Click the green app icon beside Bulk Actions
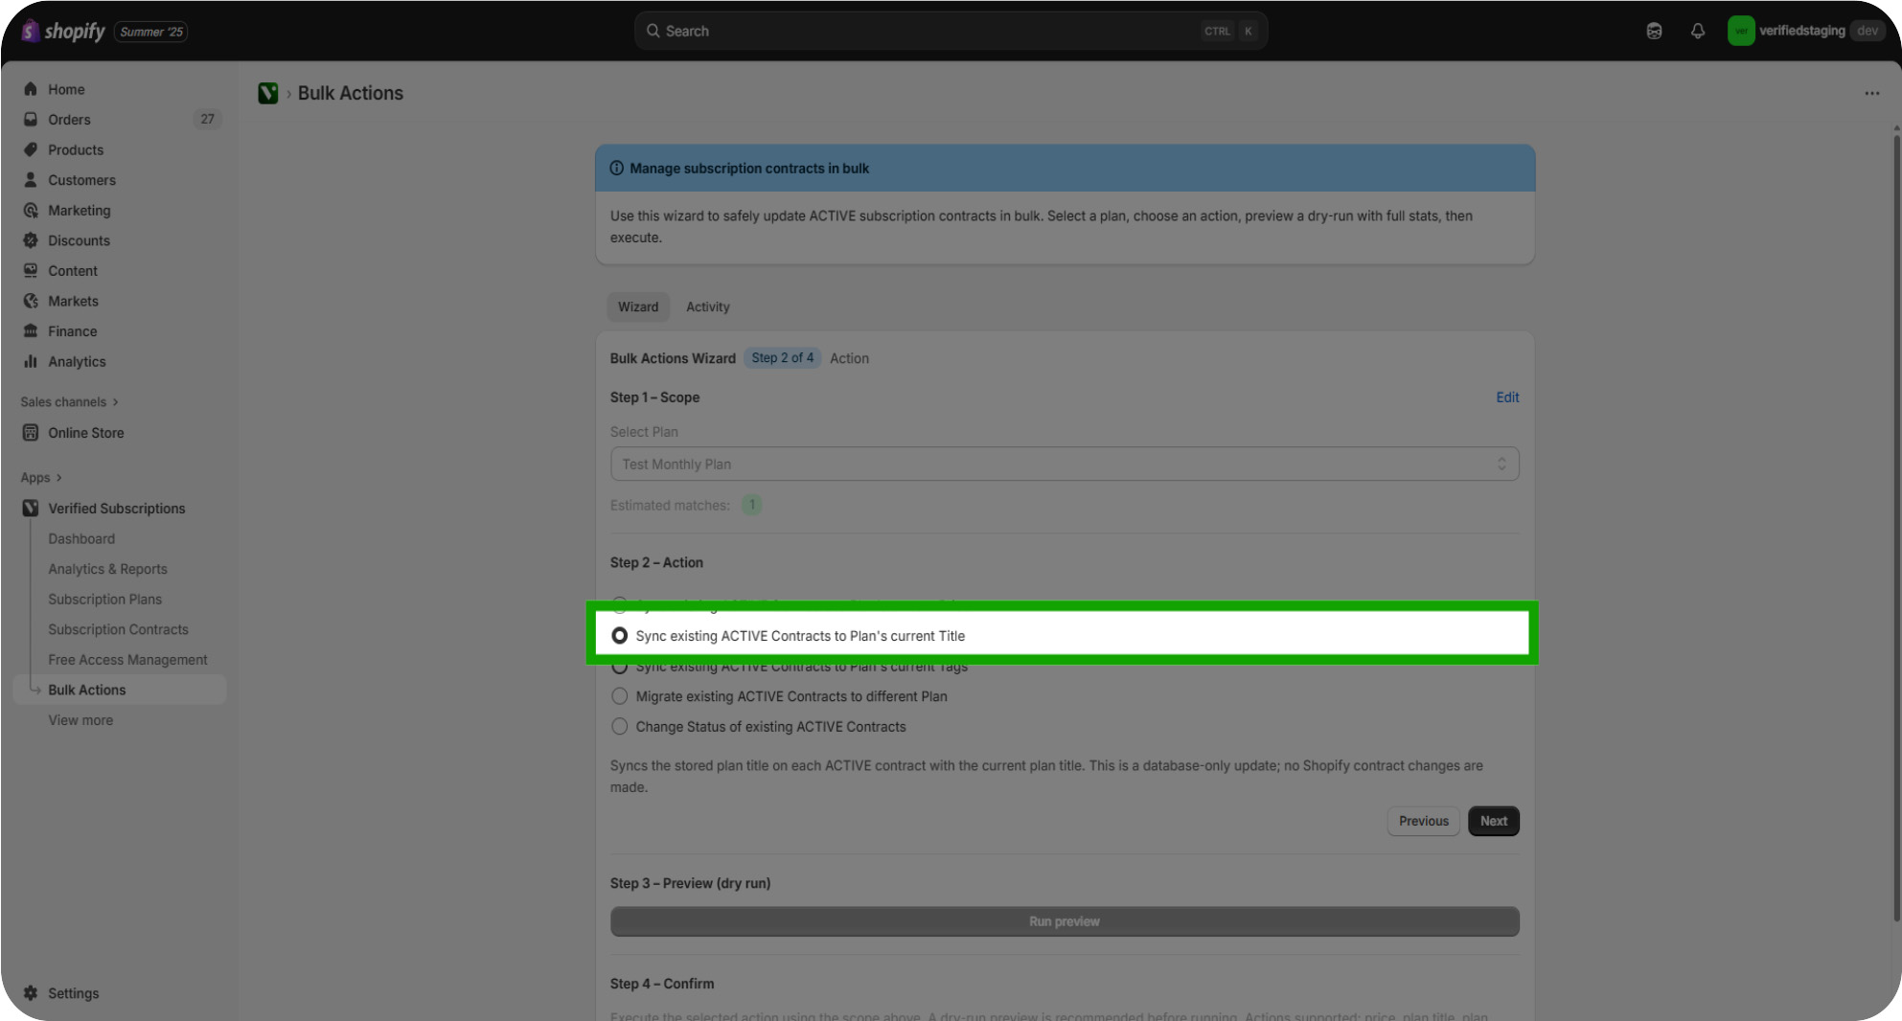The height and width of the screenshot is (1021, 1902). click(268, 93)
